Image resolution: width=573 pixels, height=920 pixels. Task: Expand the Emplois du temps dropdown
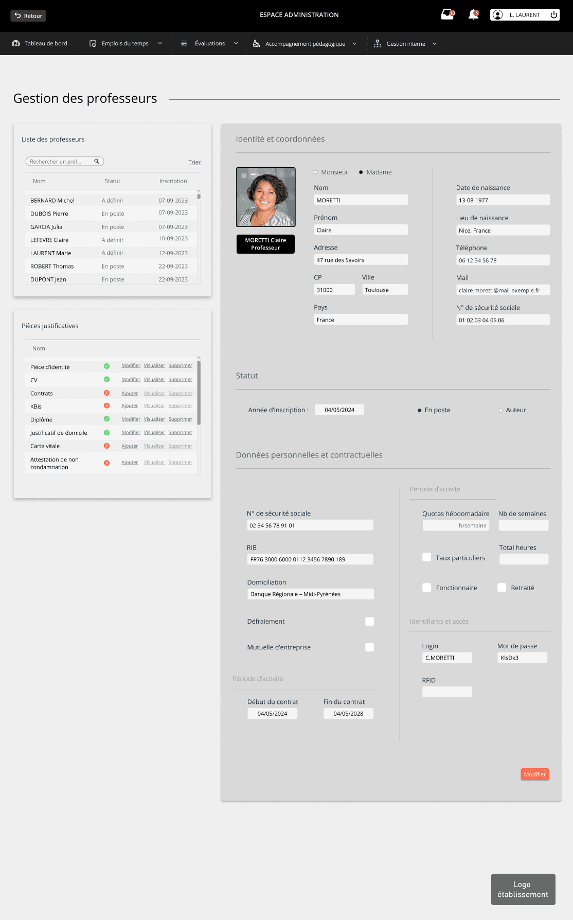pos(159,44)
